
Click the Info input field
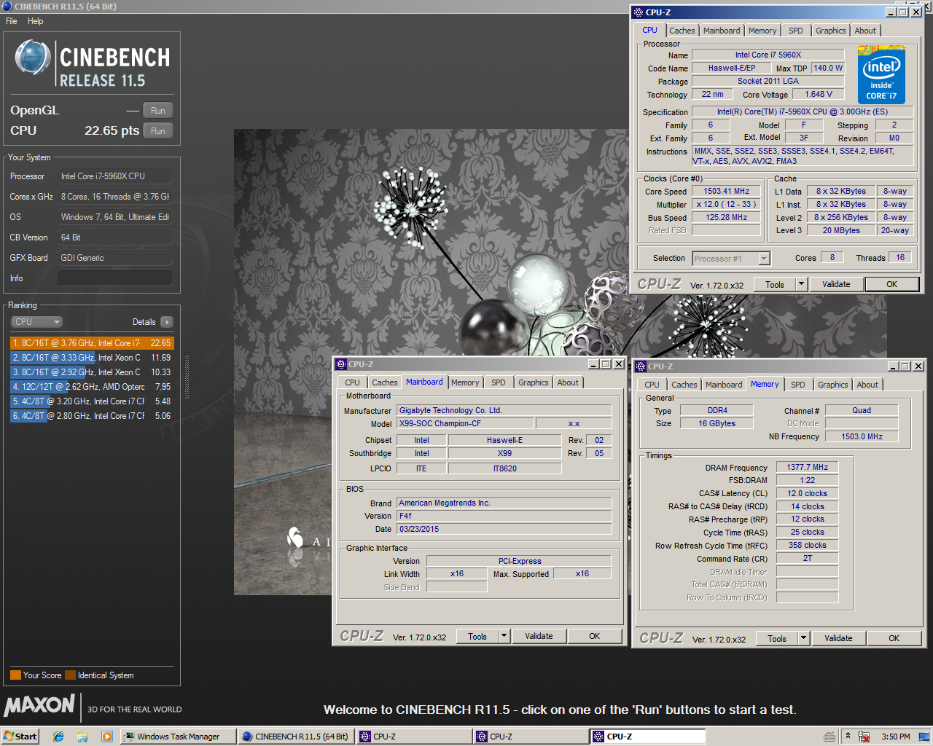point(115,278)
